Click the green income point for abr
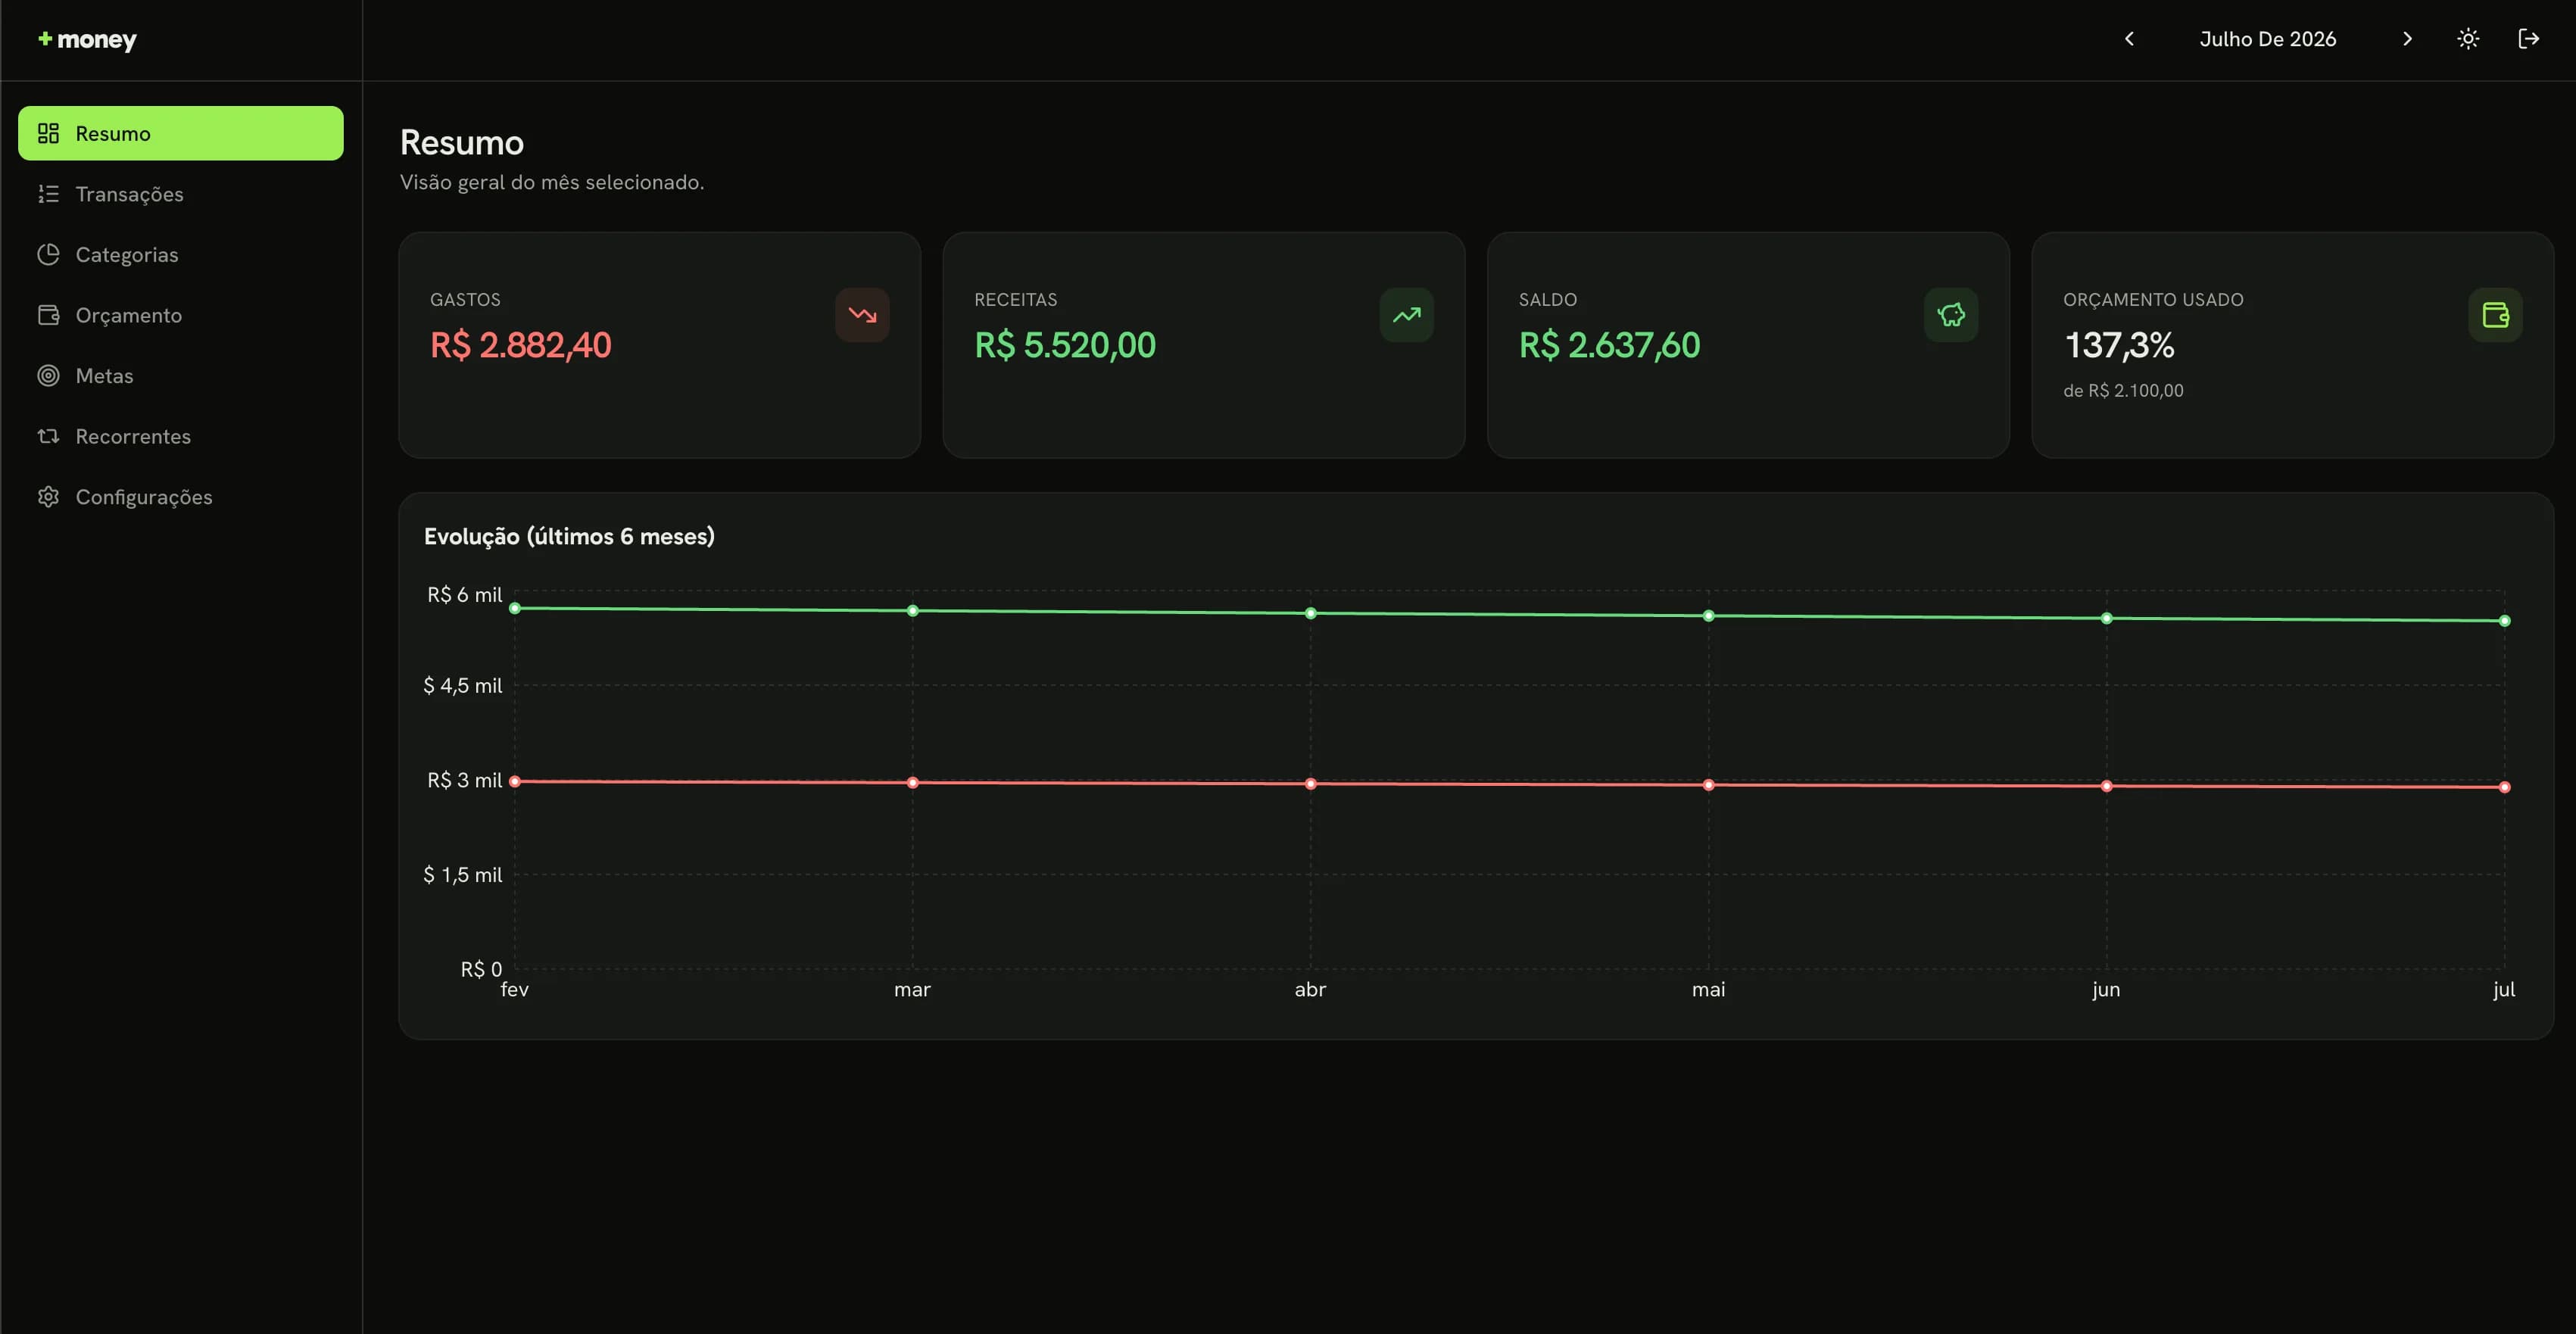Screen dimensions: 2576x1334 click(1310, 613)
